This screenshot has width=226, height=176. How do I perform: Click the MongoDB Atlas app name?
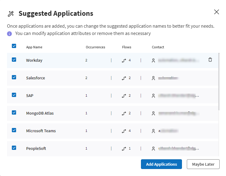[x=40, y=113]
